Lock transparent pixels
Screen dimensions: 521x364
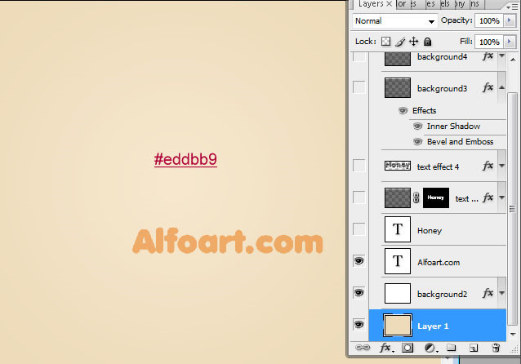click(x=386, y=42)
